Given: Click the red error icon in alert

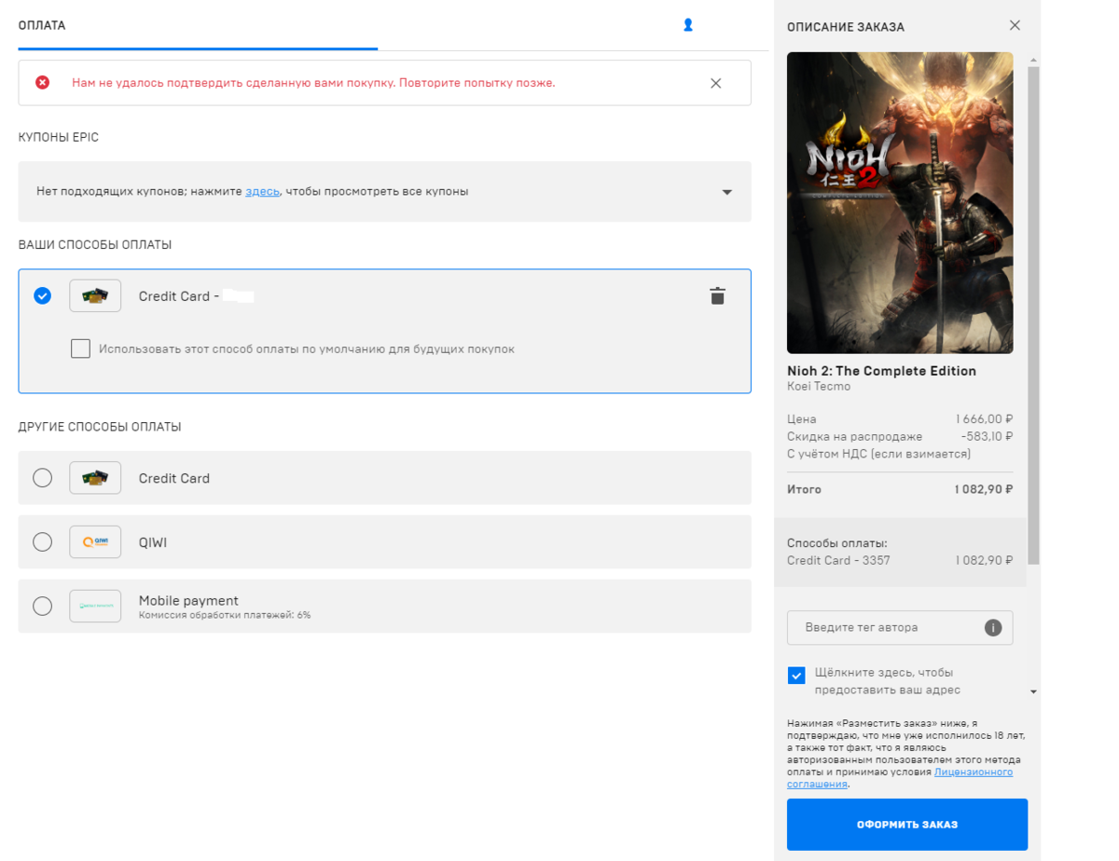Looking at the screenshot, I should point(43,83).
